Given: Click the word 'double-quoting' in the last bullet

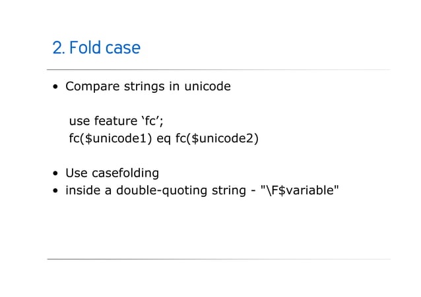Looking at the screenshot, I should pyautogui.click(x=162, y=190).
